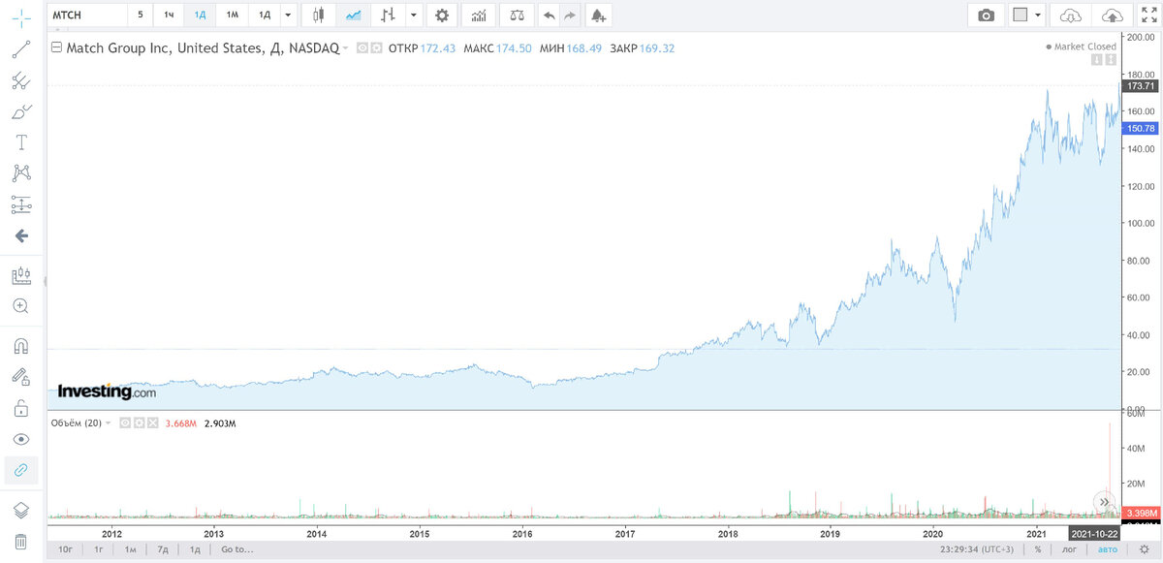Save the chart layout to cloud
Screen dimensions: 1163x563
click(1114, 15)
